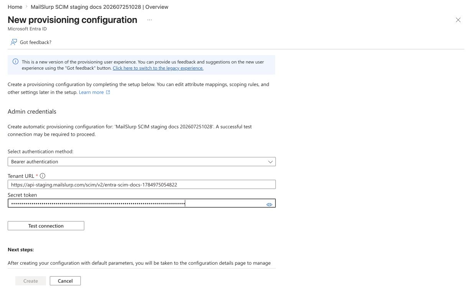Image resolution: width=472 pixels, height=293 pixels.
Task: Focus the Secret token input field
Action: pyautogui.click(x=142, y=203)
